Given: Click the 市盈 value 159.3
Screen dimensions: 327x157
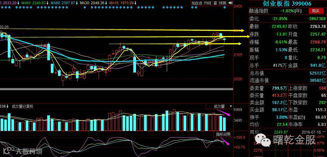Looking at the screenshot, I should point(321,110).
